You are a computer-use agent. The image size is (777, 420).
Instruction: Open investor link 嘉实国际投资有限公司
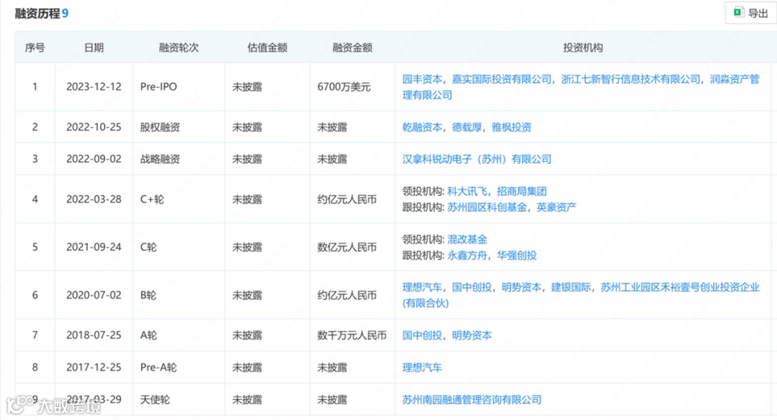click(501, 79)
